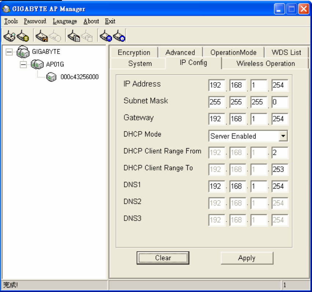Click the Gateway third octet field
The image size is (312, 292).
[259, 119]
